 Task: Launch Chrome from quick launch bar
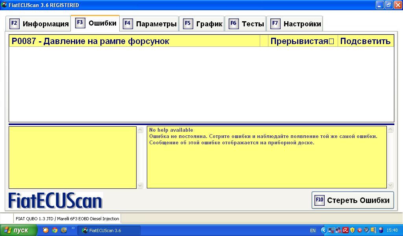[55, 230]
